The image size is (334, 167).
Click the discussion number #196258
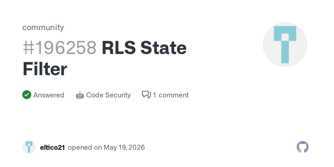coord(60,48)
